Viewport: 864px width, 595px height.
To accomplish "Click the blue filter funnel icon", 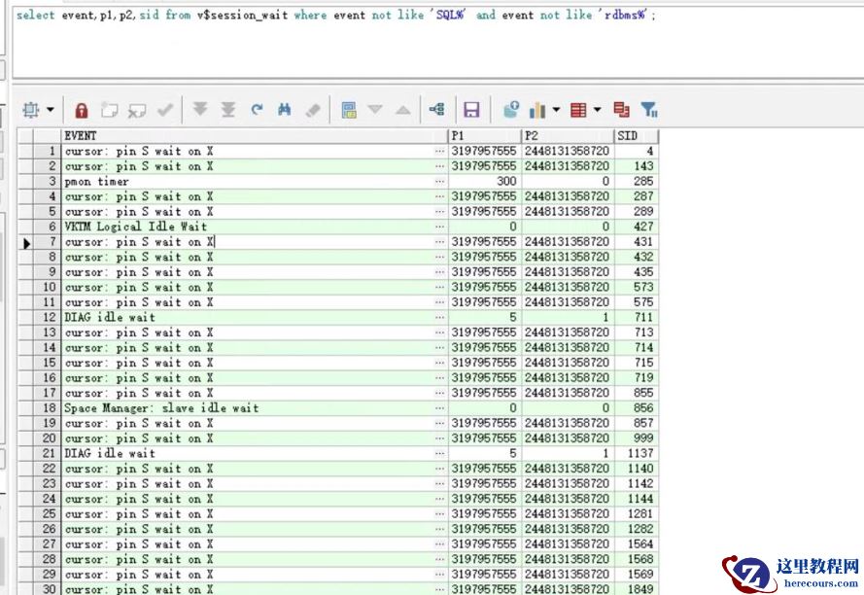I will 649,110.
